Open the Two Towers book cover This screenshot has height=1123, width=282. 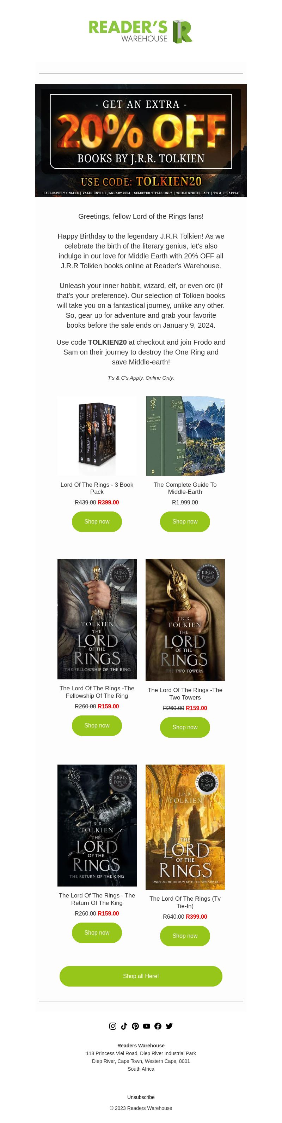(x=185, y=620)
